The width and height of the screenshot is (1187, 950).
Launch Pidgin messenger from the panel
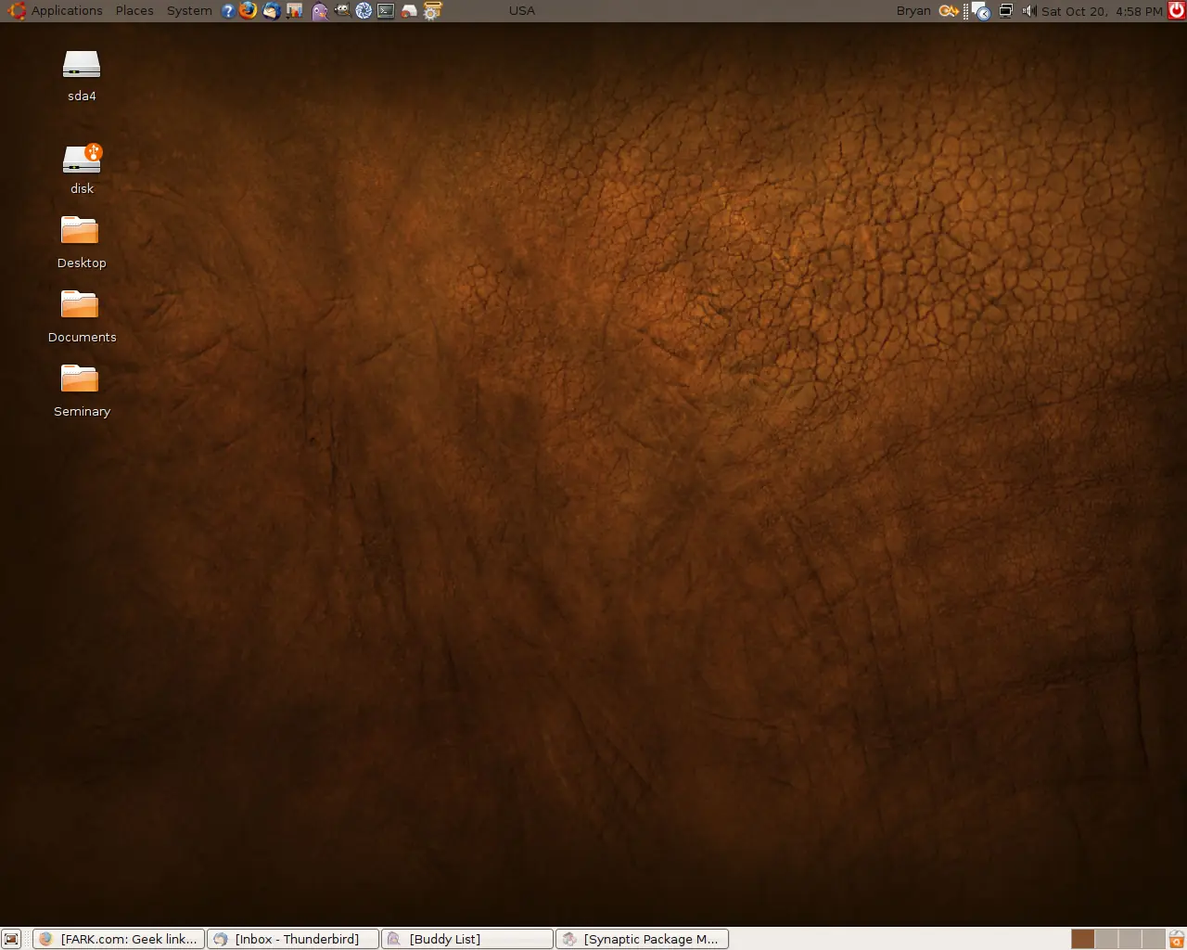(320, 11)
